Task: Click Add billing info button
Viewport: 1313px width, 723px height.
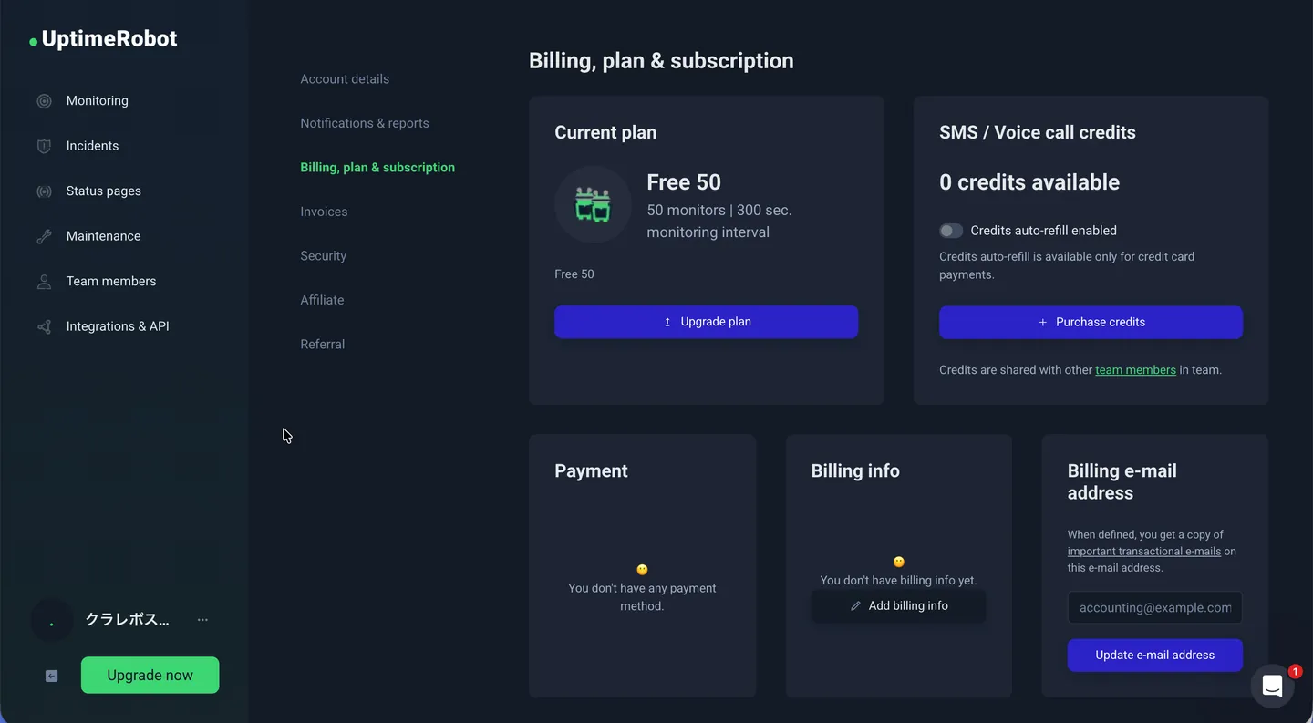Action: 898,606
